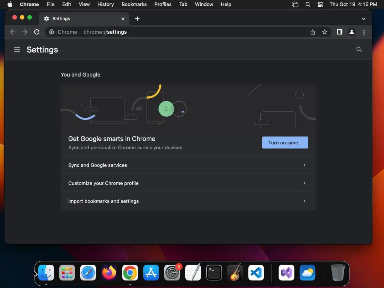This screenshot has height=288, width=384.
Task: Launch Visual Studio Code from the dock
Action: pyautogui.click(x=256, y=273)
